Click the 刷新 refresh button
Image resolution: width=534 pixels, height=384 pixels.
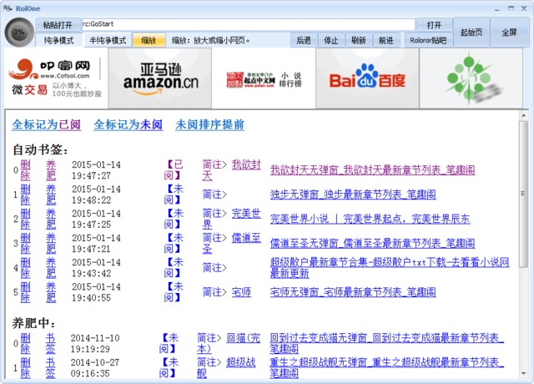pos(358,40)
